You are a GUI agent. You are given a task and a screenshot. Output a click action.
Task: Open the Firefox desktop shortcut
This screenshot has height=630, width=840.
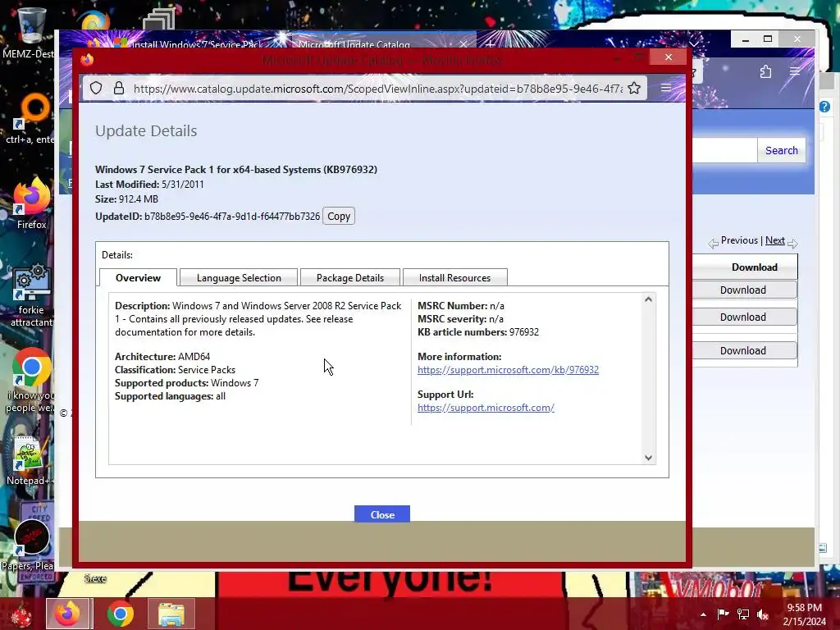tap(31, 203)
